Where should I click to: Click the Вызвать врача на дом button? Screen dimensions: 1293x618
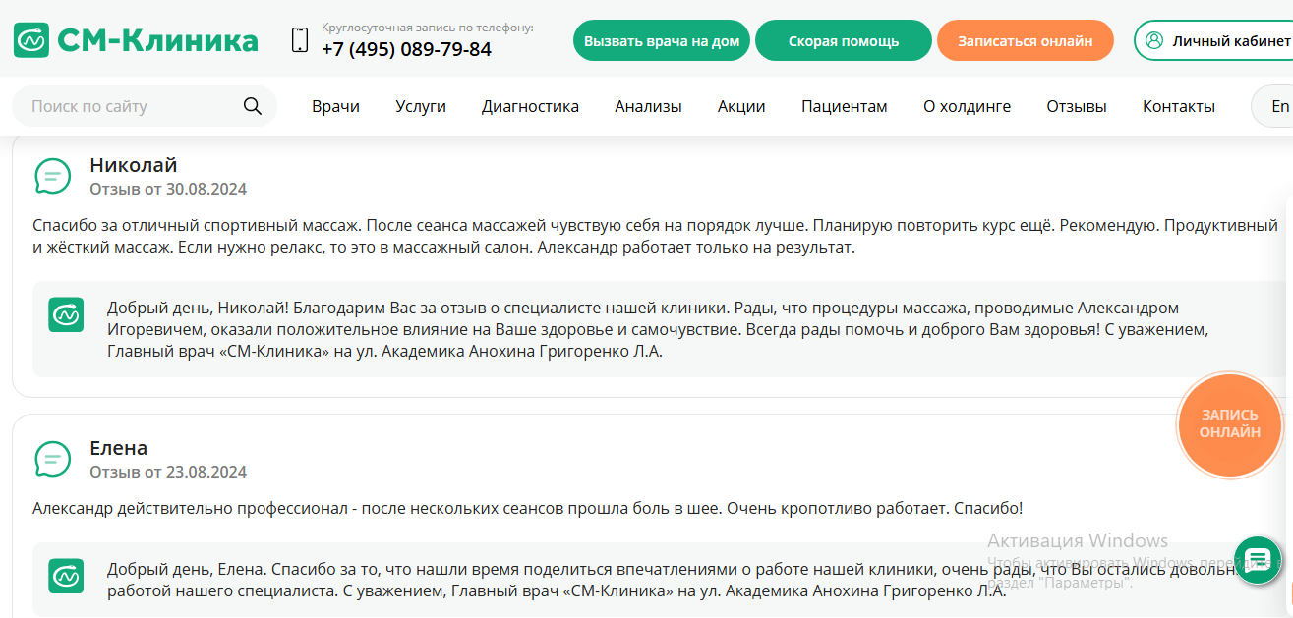pyautogui.click(x=661, y=40)
